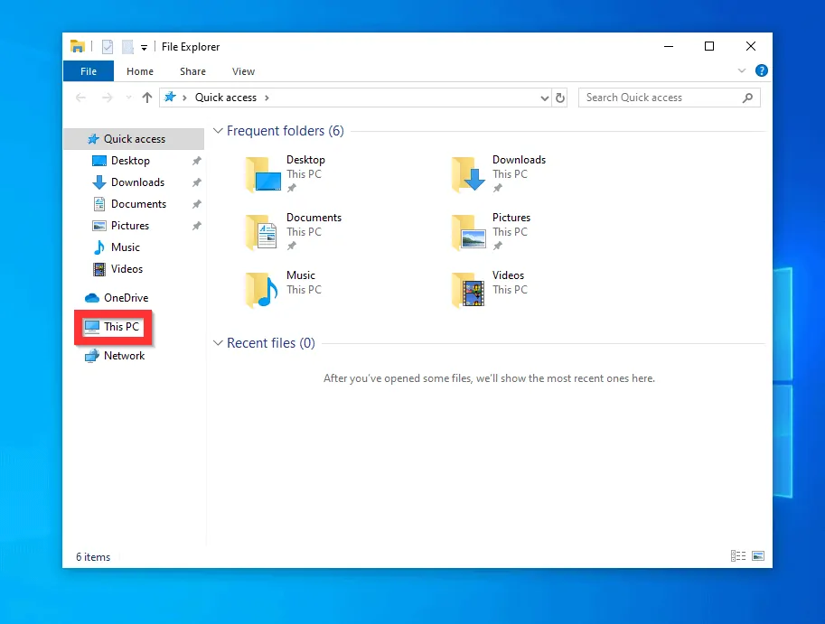825x624 pixels.
Task: Open the File menu
Action: [88, 70]
